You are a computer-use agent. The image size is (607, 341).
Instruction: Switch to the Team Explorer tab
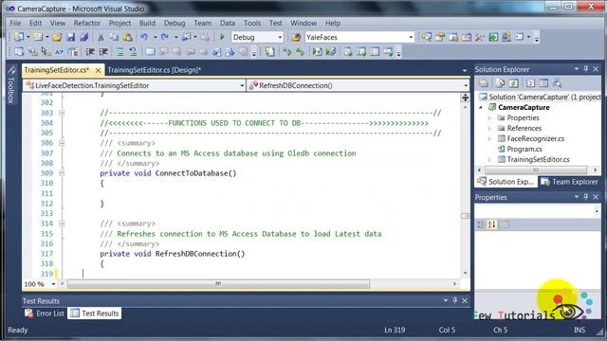(570, 182)
